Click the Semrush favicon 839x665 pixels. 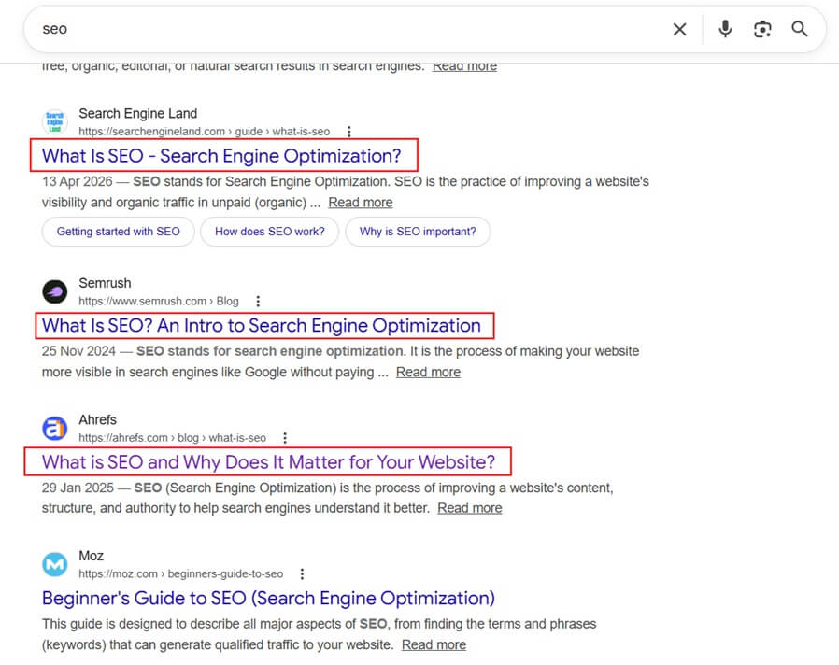click(54, 291)
